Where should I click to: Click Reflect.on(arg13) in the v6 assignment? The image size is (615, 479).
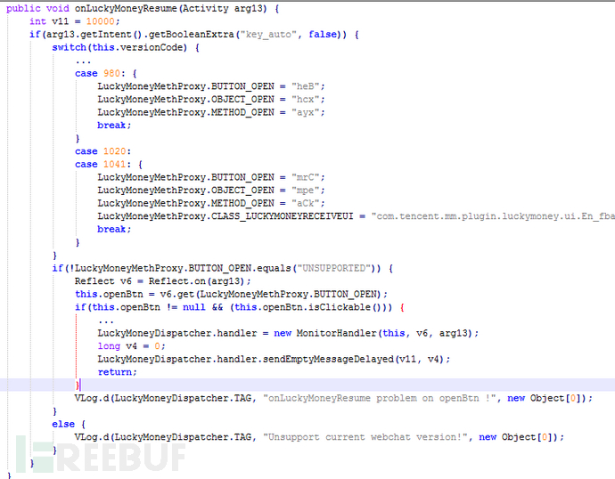197,281
